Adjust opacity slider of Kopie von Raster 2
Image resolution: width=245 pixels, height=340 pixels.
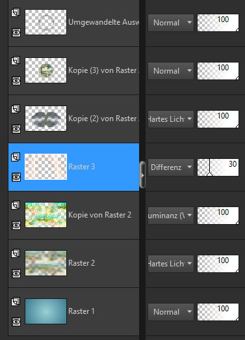click(x=218, y=216)
